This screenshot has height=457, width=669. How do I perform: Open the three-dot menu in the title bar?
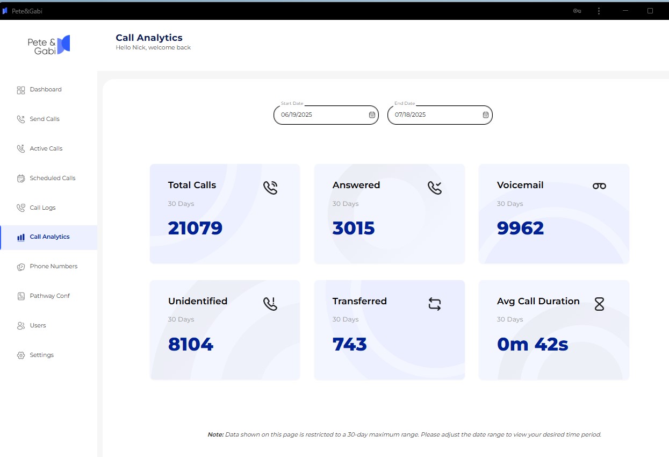click(x=599, y=11)
